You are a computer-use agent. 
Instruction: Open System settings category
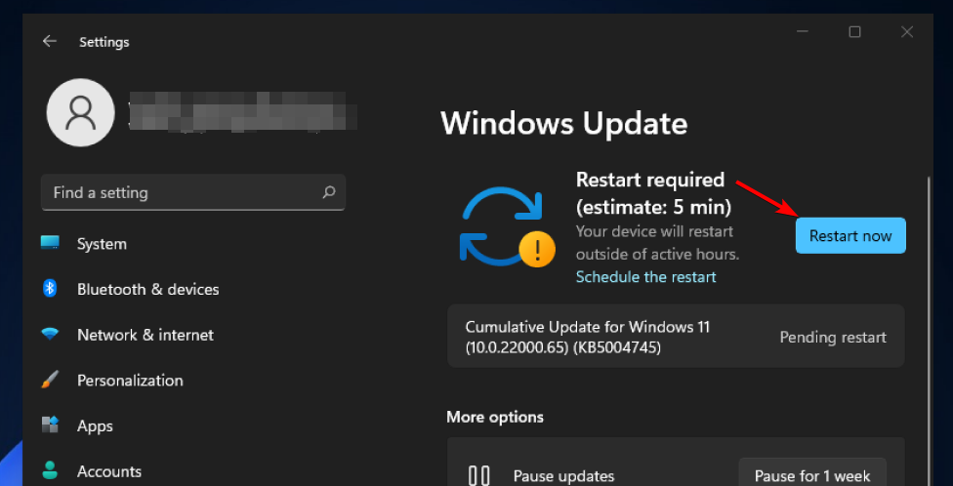point(102,244)
